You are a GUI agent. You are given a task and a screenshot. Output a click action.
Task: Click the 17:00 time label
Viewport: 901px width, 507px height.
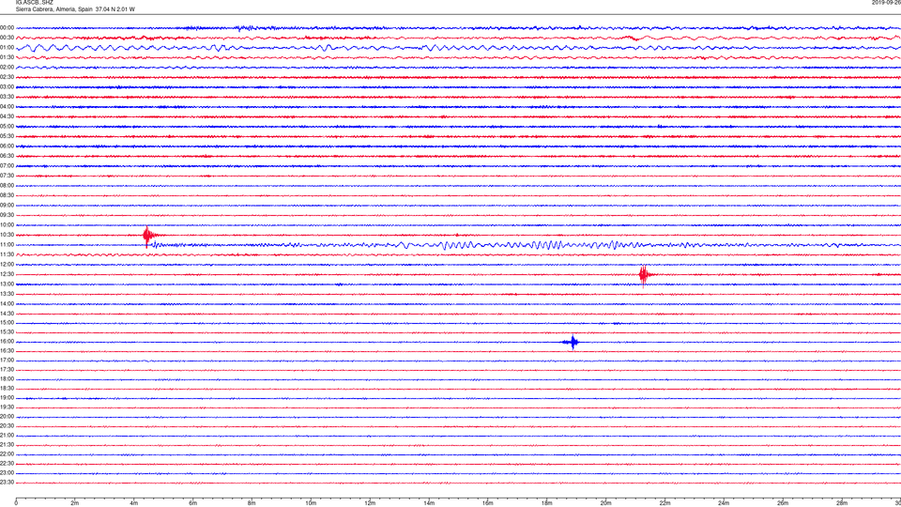point(7,361)
